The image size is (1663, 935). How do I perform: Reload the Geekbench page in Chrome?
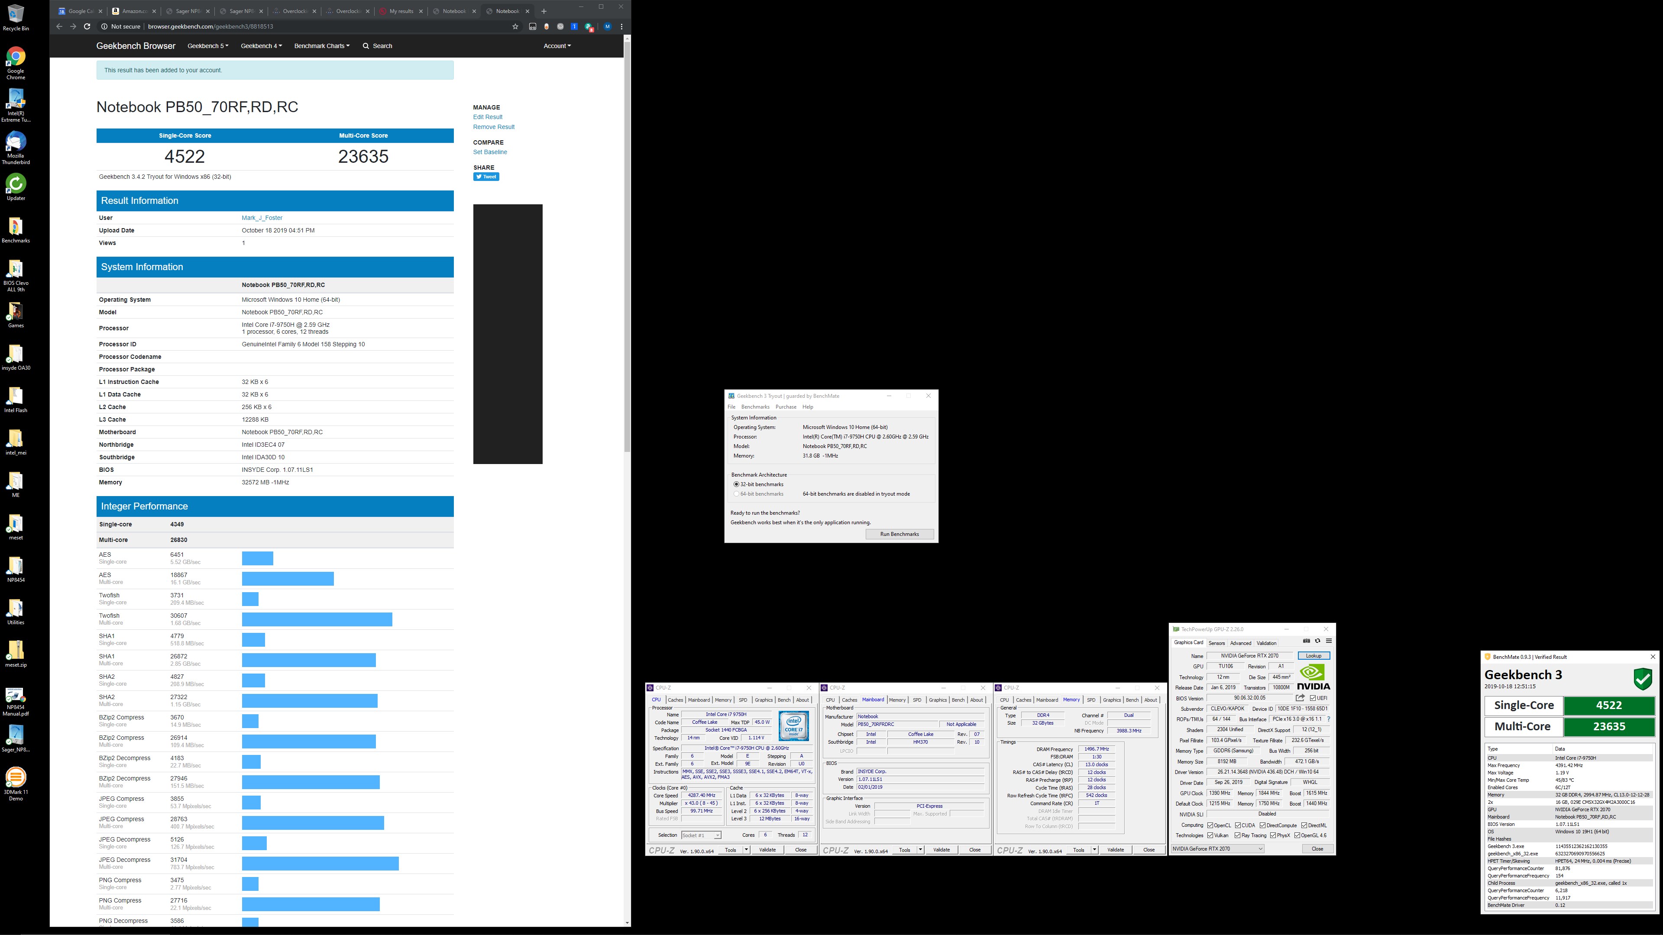(87, 26)
